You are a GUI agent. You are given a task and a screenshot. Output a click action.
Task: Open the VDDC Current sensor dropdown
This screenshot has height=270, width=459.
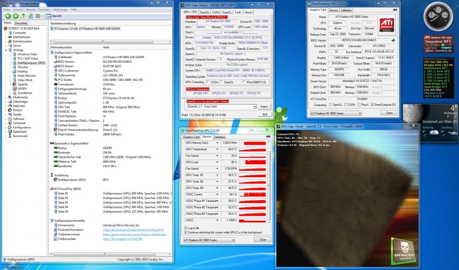coord(217,195)
